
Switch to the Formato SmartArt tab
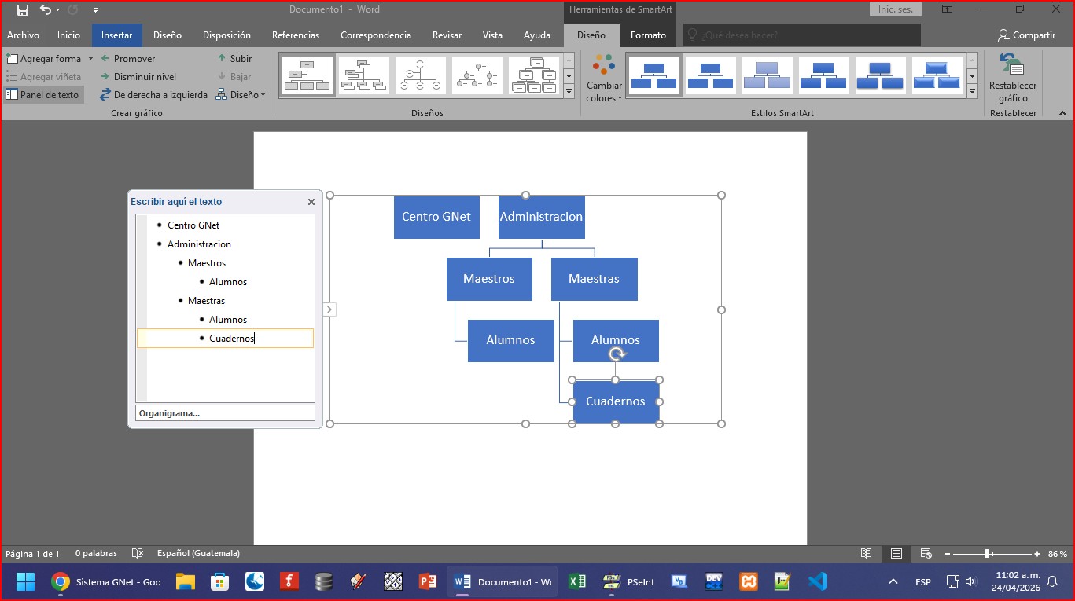tap(648, 35)
